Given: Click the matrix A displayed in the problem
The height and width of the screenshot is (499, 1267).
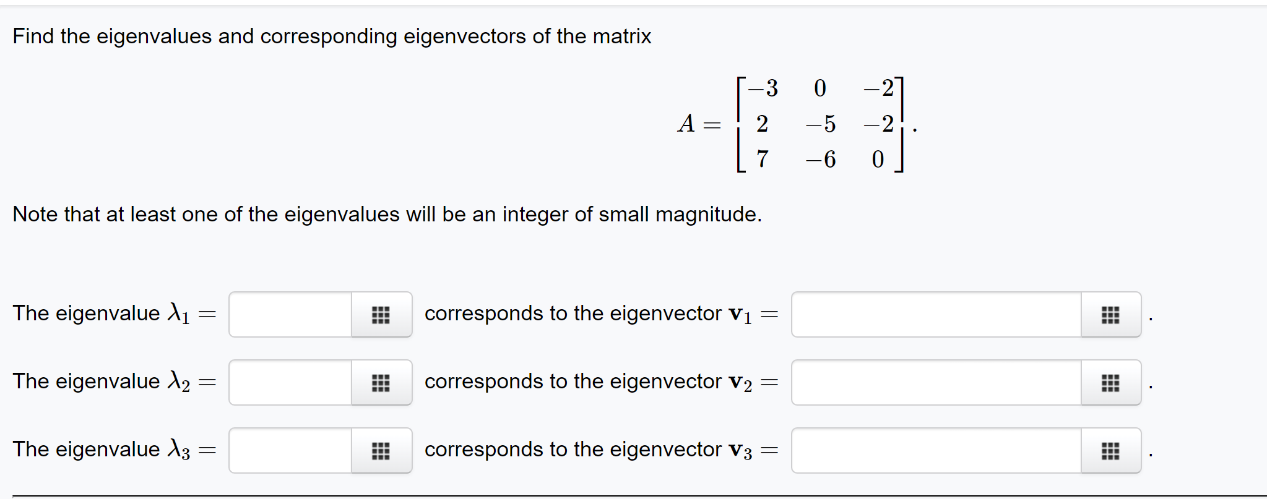Looking at the screenshot, I should click(820, 124).
